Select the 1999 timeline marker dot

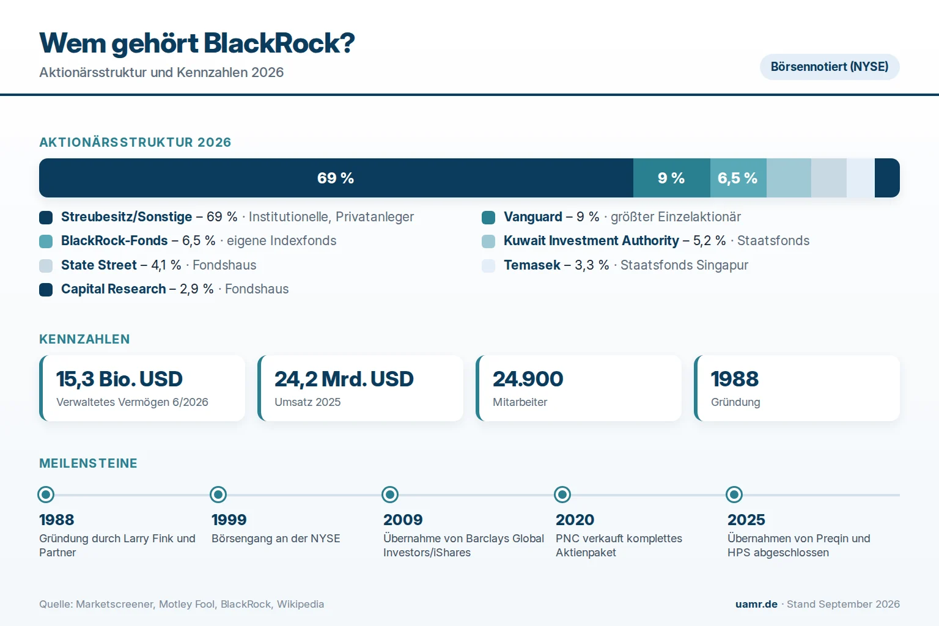tap(218, 495)
